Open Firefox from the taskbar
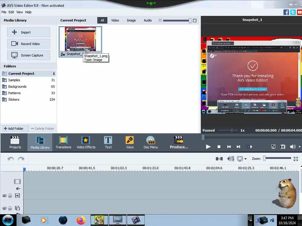The width and height of the screenshot is (302, 226). (x=81, y=220)
